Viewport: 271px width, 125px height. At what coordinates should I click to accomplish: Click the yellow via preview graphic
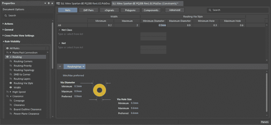(100, 90)
